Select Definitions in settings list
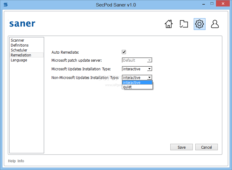This screenshot has width=232, height=170. (27, 45)
